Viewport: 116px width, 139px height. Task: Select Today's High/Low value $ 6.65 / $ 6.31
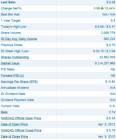[105, 27]
